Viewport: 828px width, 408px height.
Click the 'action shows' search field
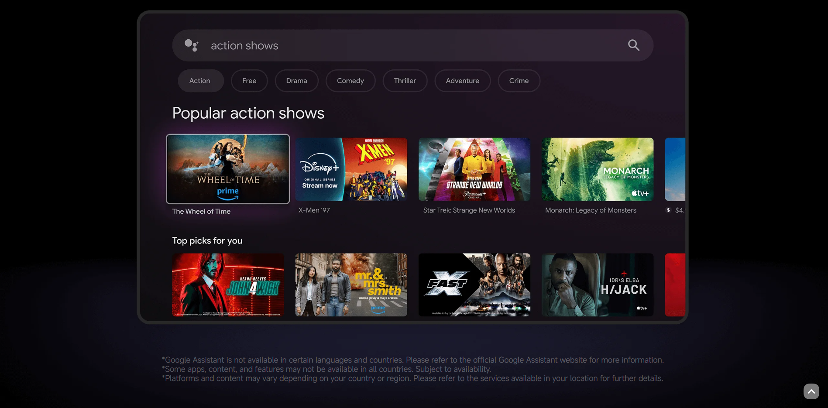pos(412,45)
